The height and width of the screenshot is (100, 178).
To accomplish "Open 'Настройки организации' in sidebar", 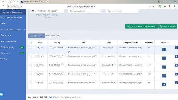I will click(x=11, y=17).
